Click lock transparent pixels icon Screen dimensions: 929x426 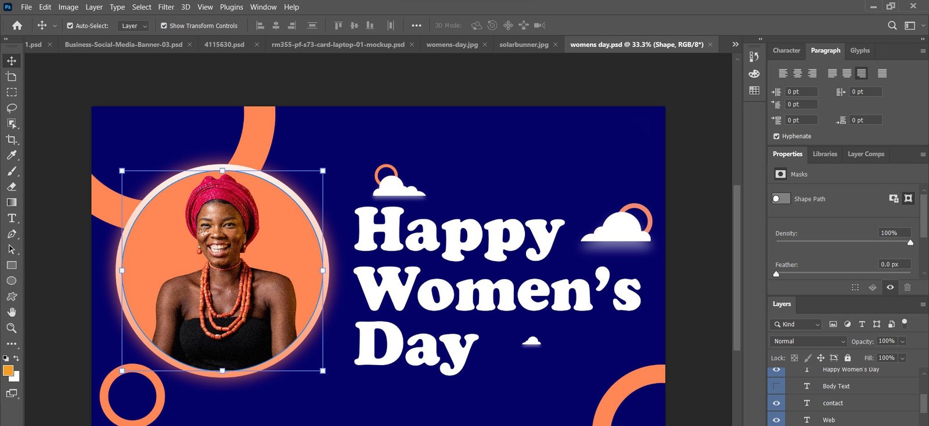[x=794, y=358]
